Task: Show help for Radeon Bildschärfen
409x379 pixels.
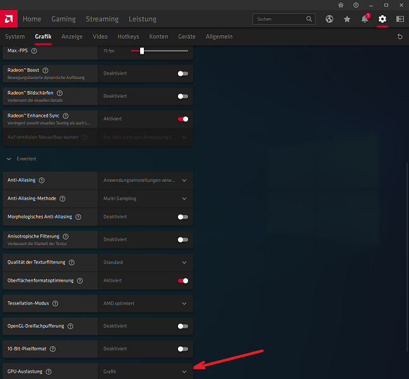Action: [59, 93]
